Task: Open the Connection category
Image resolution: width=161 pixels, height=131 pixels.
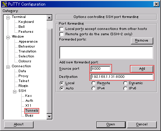Action: coord(21,66)
